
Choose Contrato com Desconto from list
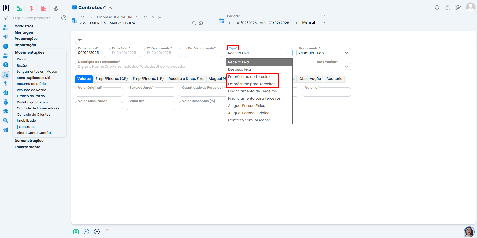249,120
